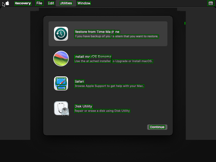
Task: Click the Safari compass icon
Action: point(61,83)
